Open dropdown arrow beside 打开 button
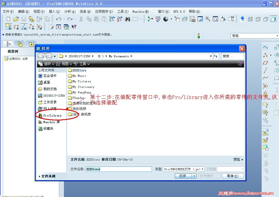279x197 pixels. tap(194, 176)
